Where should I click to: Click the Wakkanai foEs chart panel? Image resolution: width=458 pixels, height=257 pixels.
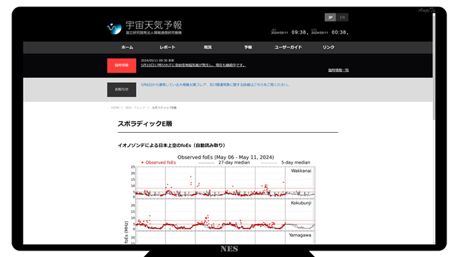pos(225,183)
